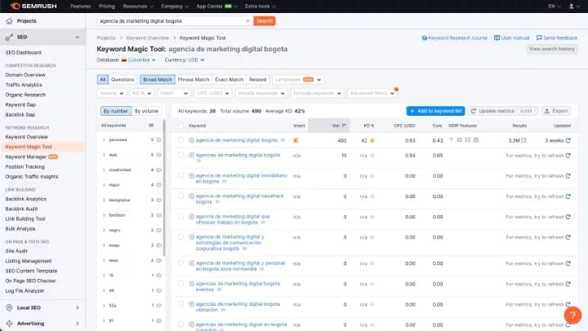Click the Keyword Overview breadcrumb
Image resolution: width=588 pixels, height=331 pixels.
pyautogui.click(x=147, y=38)
